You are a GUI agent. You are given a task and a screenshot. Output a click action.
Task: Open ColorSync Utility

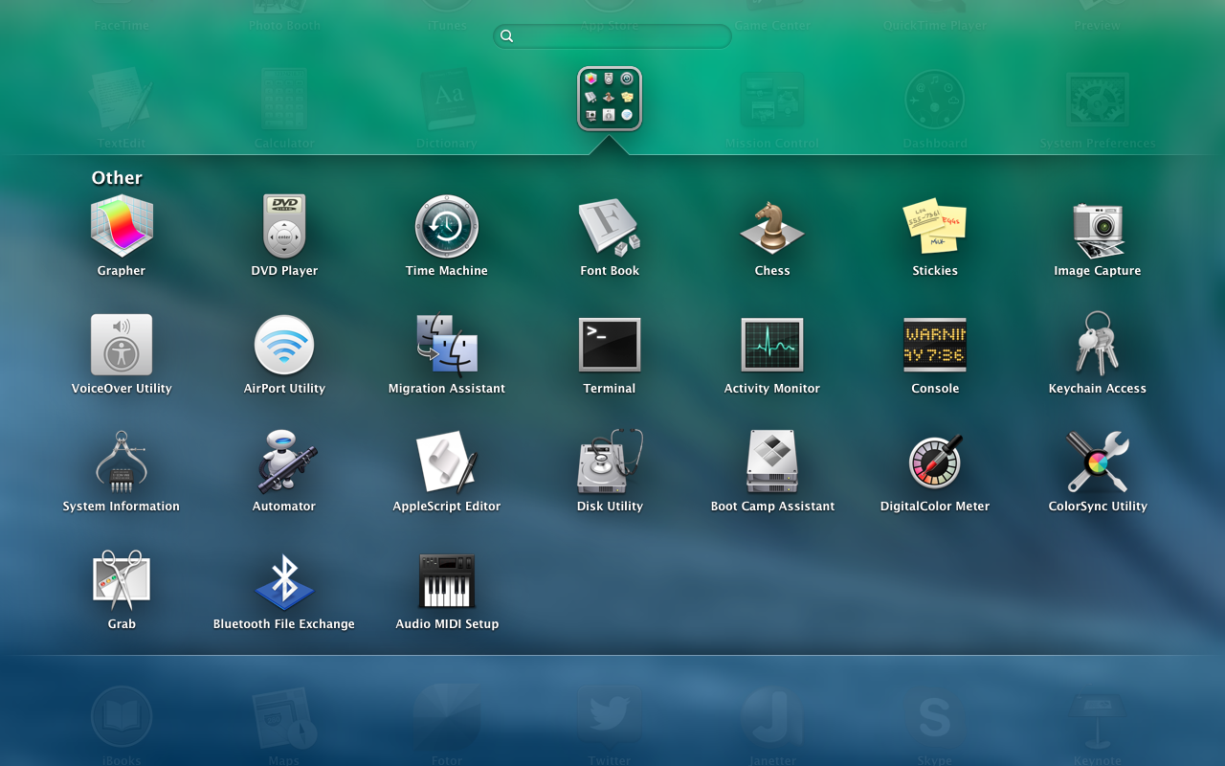tap(1098, 462)
